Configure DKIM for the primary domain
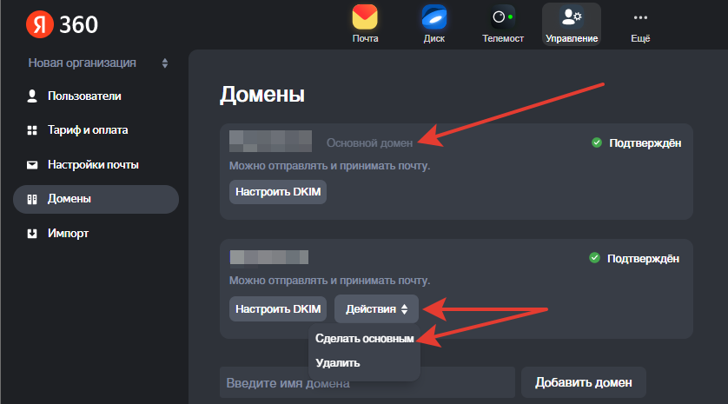 pos(278,192)
